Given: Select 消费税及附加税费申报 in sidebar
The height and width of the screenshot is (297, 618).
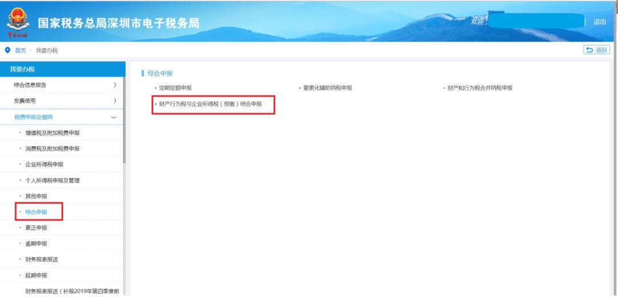Looking at the screenshot, I should (53, 149).
